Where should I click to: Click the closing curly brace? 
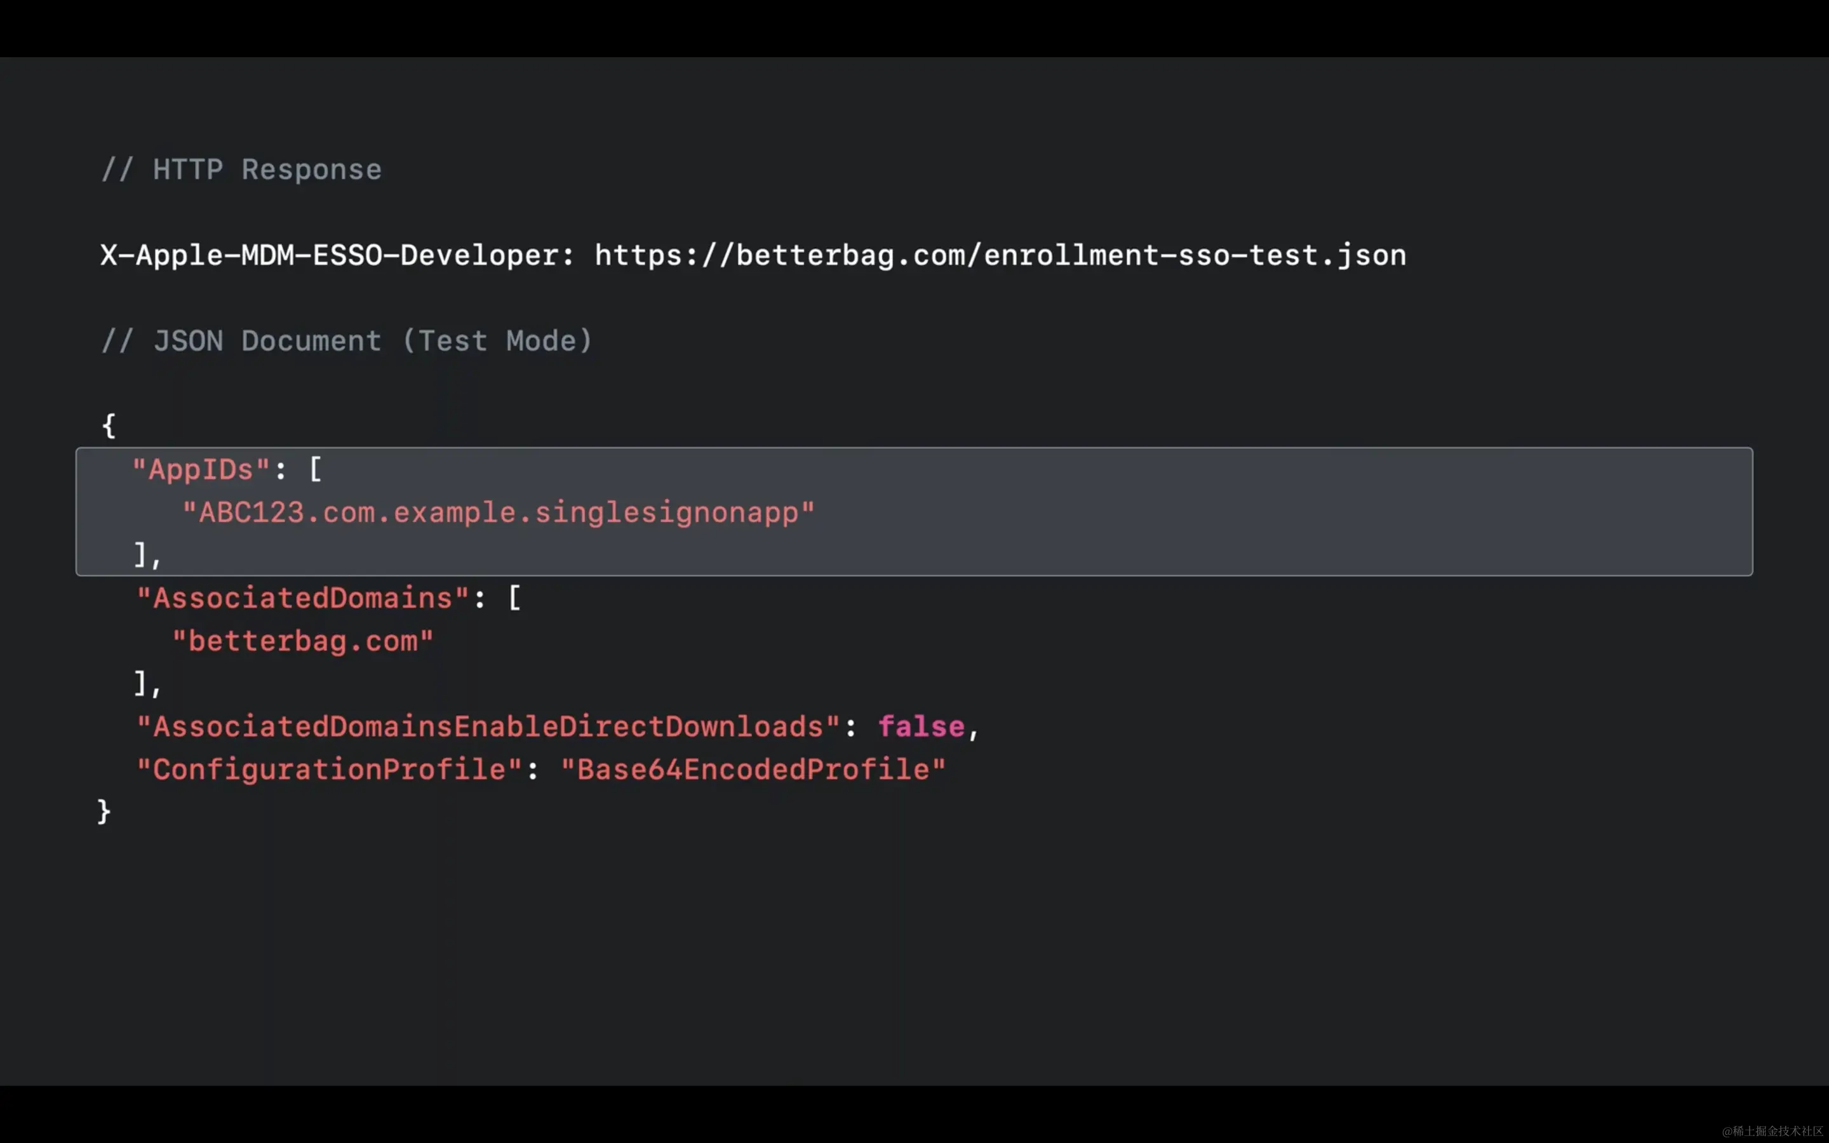click(104, 811)
